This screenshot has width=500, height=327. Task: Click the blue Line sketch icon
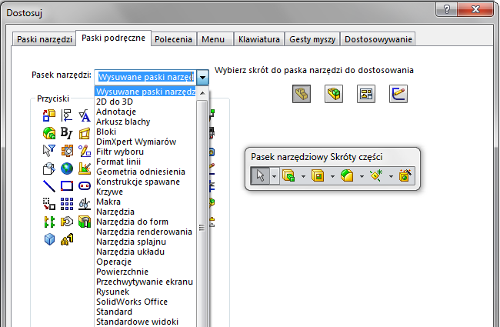coord(49,185)
